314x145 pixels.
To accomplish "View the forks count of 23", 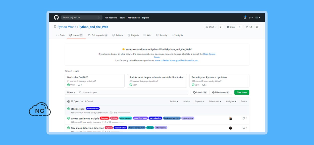I will point(257,27).
